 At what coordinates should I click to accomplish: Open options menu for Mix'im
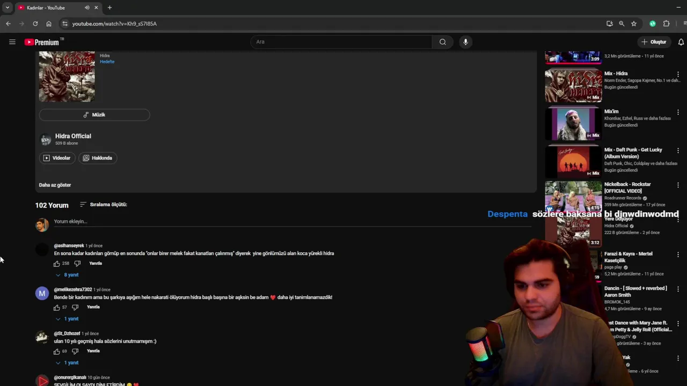[x=678, y=113]
